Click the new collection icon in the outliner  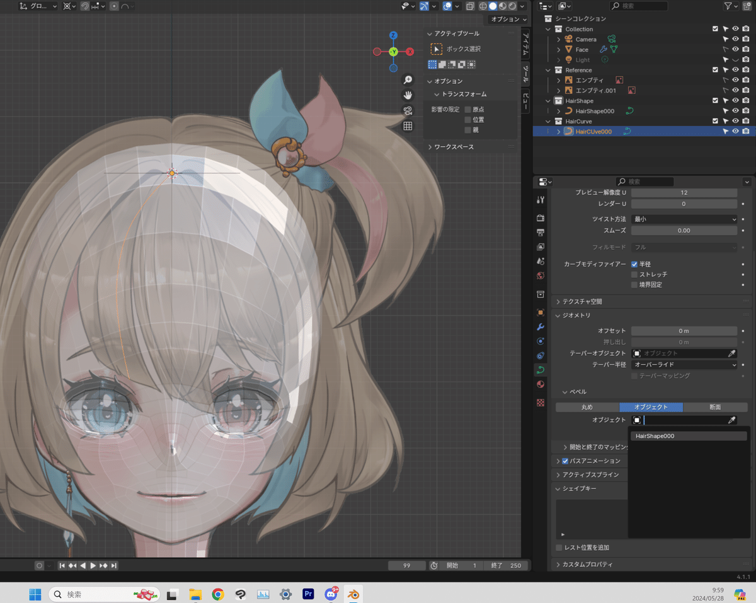747,6
